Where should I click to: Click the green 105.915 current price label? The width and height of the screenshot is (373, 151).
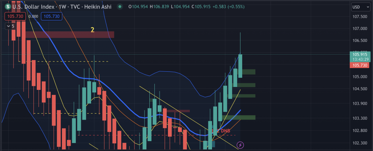tap(360, 55)
